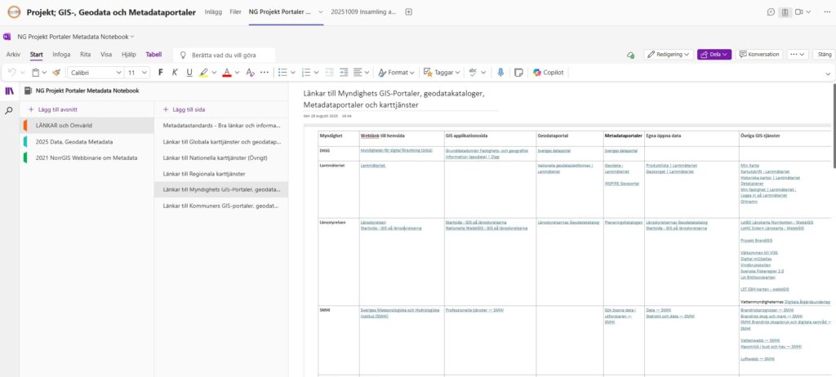Open the Dictate microphone tool

(500, 73)
